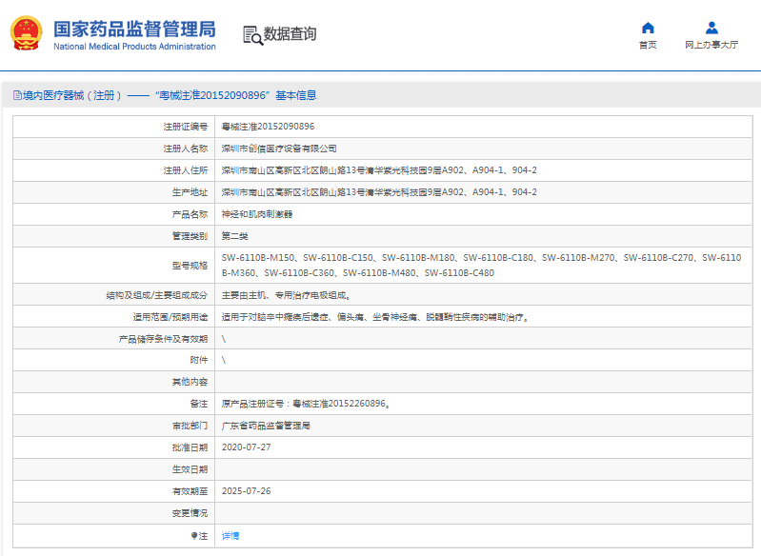
Task: Click the document icon before 境内医疗器械 heading
Action: click(16, 95)
